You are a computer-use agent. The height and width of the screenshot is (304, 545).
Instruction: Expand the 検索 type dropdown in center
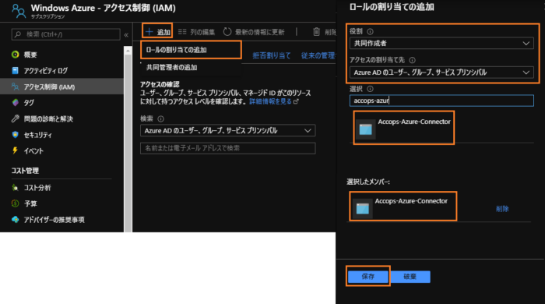[227, 131]
